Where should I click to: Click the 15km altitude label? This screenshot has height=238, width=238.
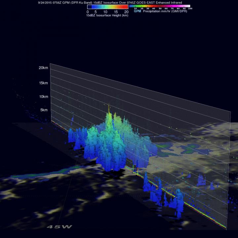[43, 83]
